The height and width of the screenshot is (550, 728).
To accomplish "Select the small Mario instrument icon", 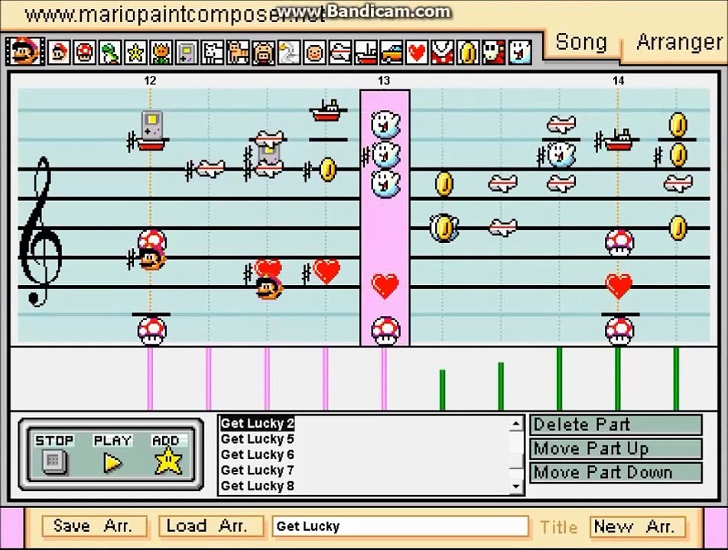I will (59, 52).
